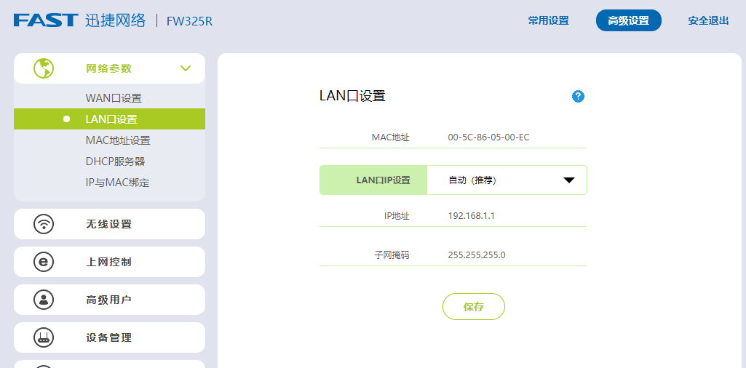This screenshot has width=746, height=368.
Task: Select the 高级设置 tab
Action: click(628, 20)
